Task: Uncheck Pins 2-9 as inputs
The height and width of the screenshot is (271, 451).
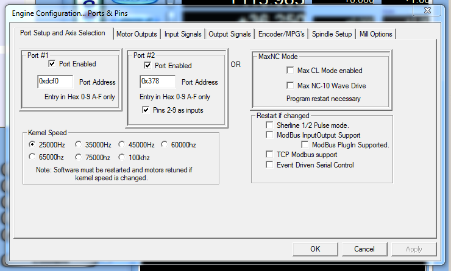Action: [x=146, y=110]
